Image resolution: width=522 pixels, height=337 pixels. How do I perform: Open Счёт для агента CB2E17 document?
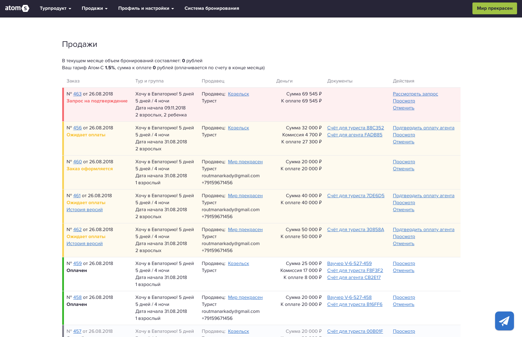pos(354,278)
